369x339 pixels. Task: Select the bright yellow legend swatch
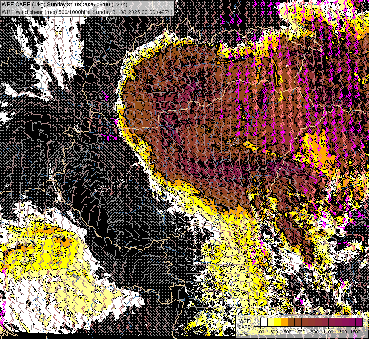(278, 322)
